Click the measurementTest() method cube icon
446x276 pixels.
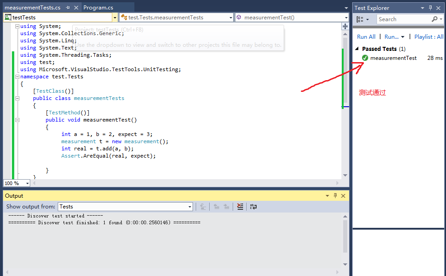(x=239, y=17)
